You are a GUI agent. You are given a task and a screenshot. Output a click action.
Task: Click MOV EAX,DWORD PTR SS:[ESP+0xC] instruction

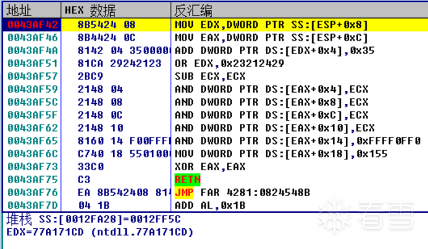[x=272, y=37]
